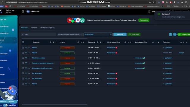Click the всего 1 link beside Пикасо Илья
This screenshot has height=107, width=190.
(181, 53)
